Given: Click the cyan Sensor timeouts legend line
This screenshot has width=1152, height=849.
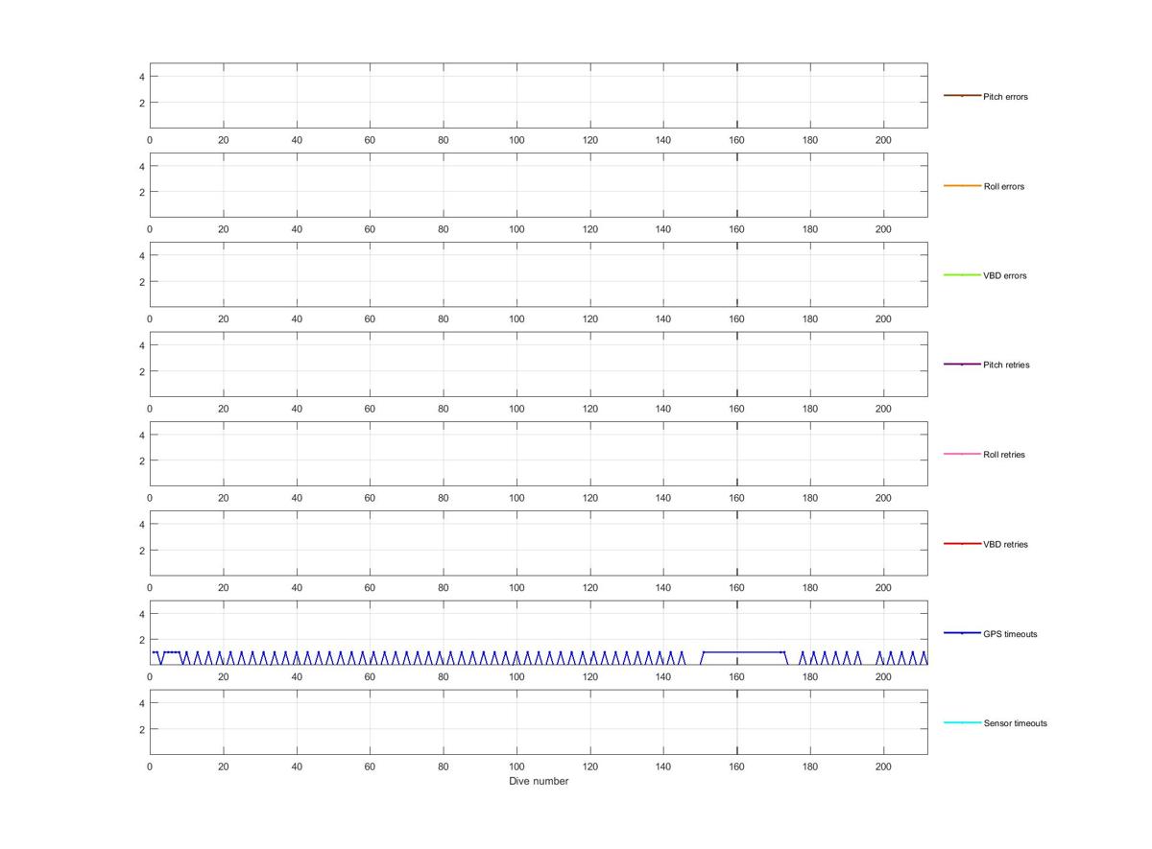Looking at the screenshot, I should [x=962, y=722].
